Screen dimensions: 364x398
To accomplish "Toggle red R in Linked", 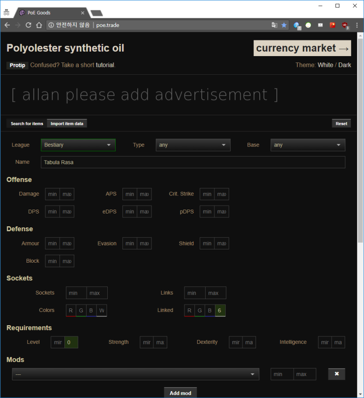I will click(x=189, y=310).
